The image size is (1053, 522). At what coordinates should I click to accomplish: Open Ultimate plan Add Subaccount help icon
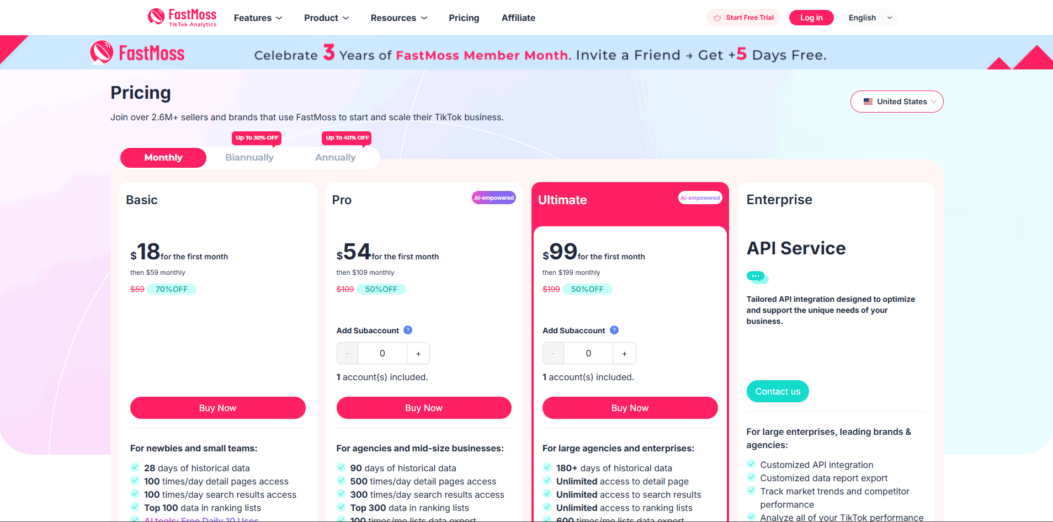[x=614, y=330]
